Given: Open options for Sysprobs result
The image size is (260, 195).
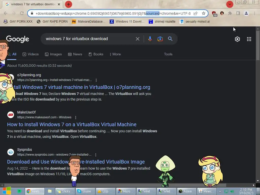Looking at the screenshot, I should click(x=96, y=155).
